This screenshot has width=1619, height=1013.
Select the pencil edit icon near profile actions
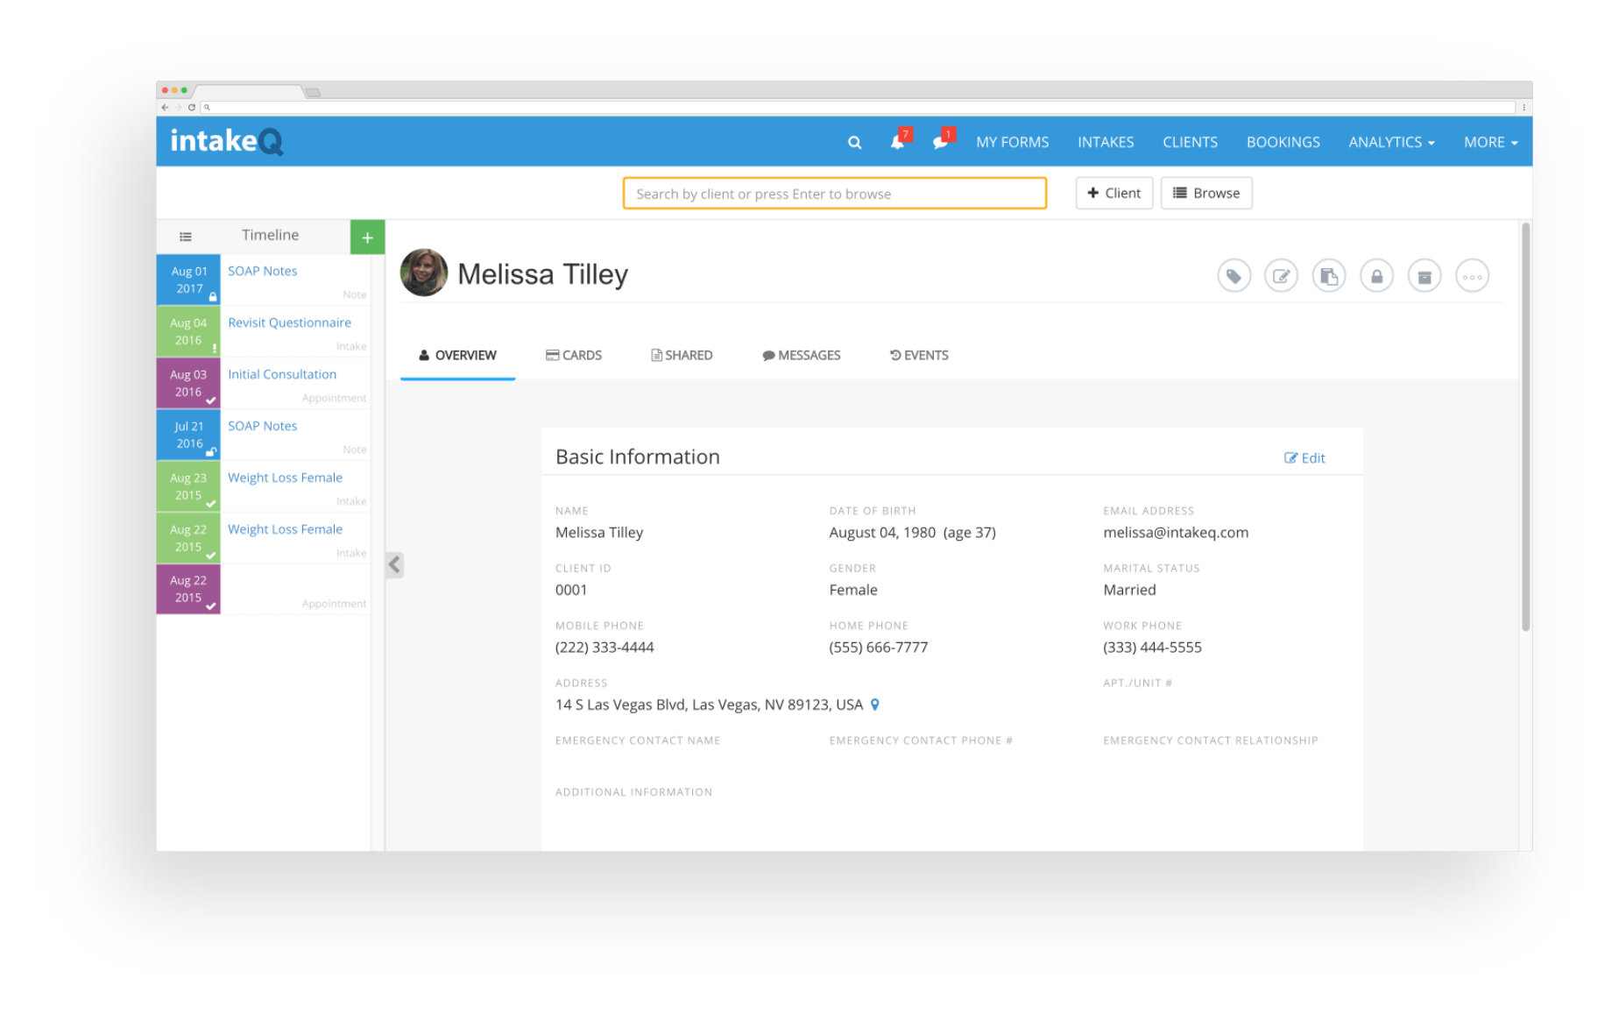coord(1281,275)
